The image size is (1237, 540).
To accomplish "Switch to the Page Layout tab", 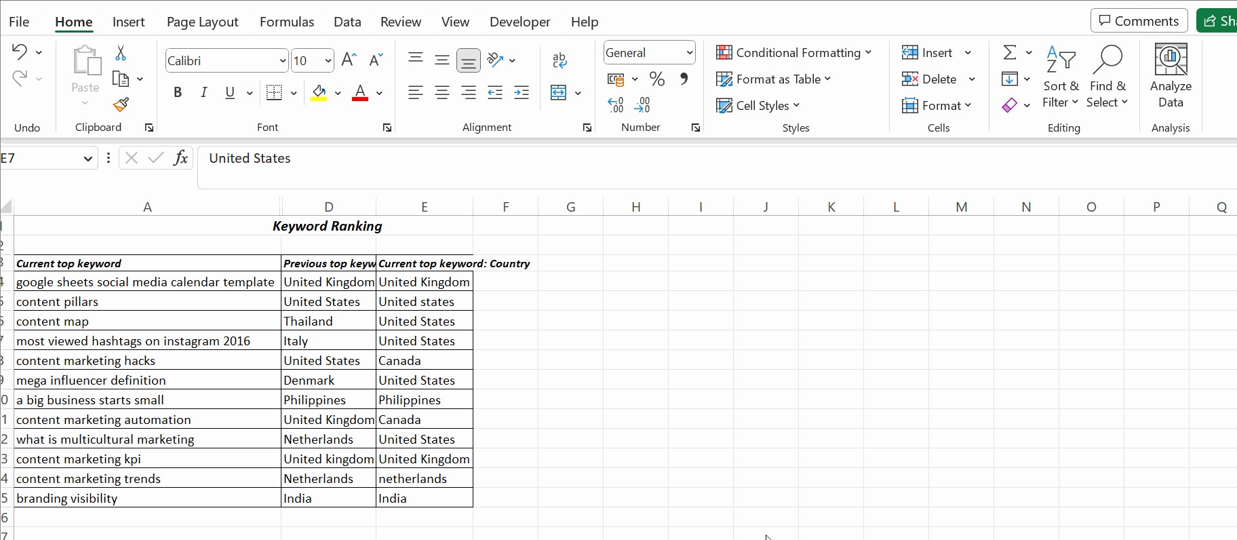I will pos(202,22).
